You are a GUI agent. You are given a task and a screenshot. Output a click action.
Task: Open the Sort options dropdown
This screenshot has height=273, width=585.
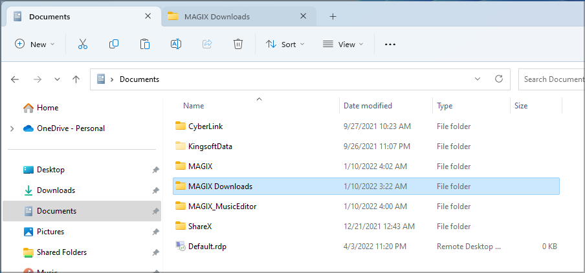click(285, 45)
